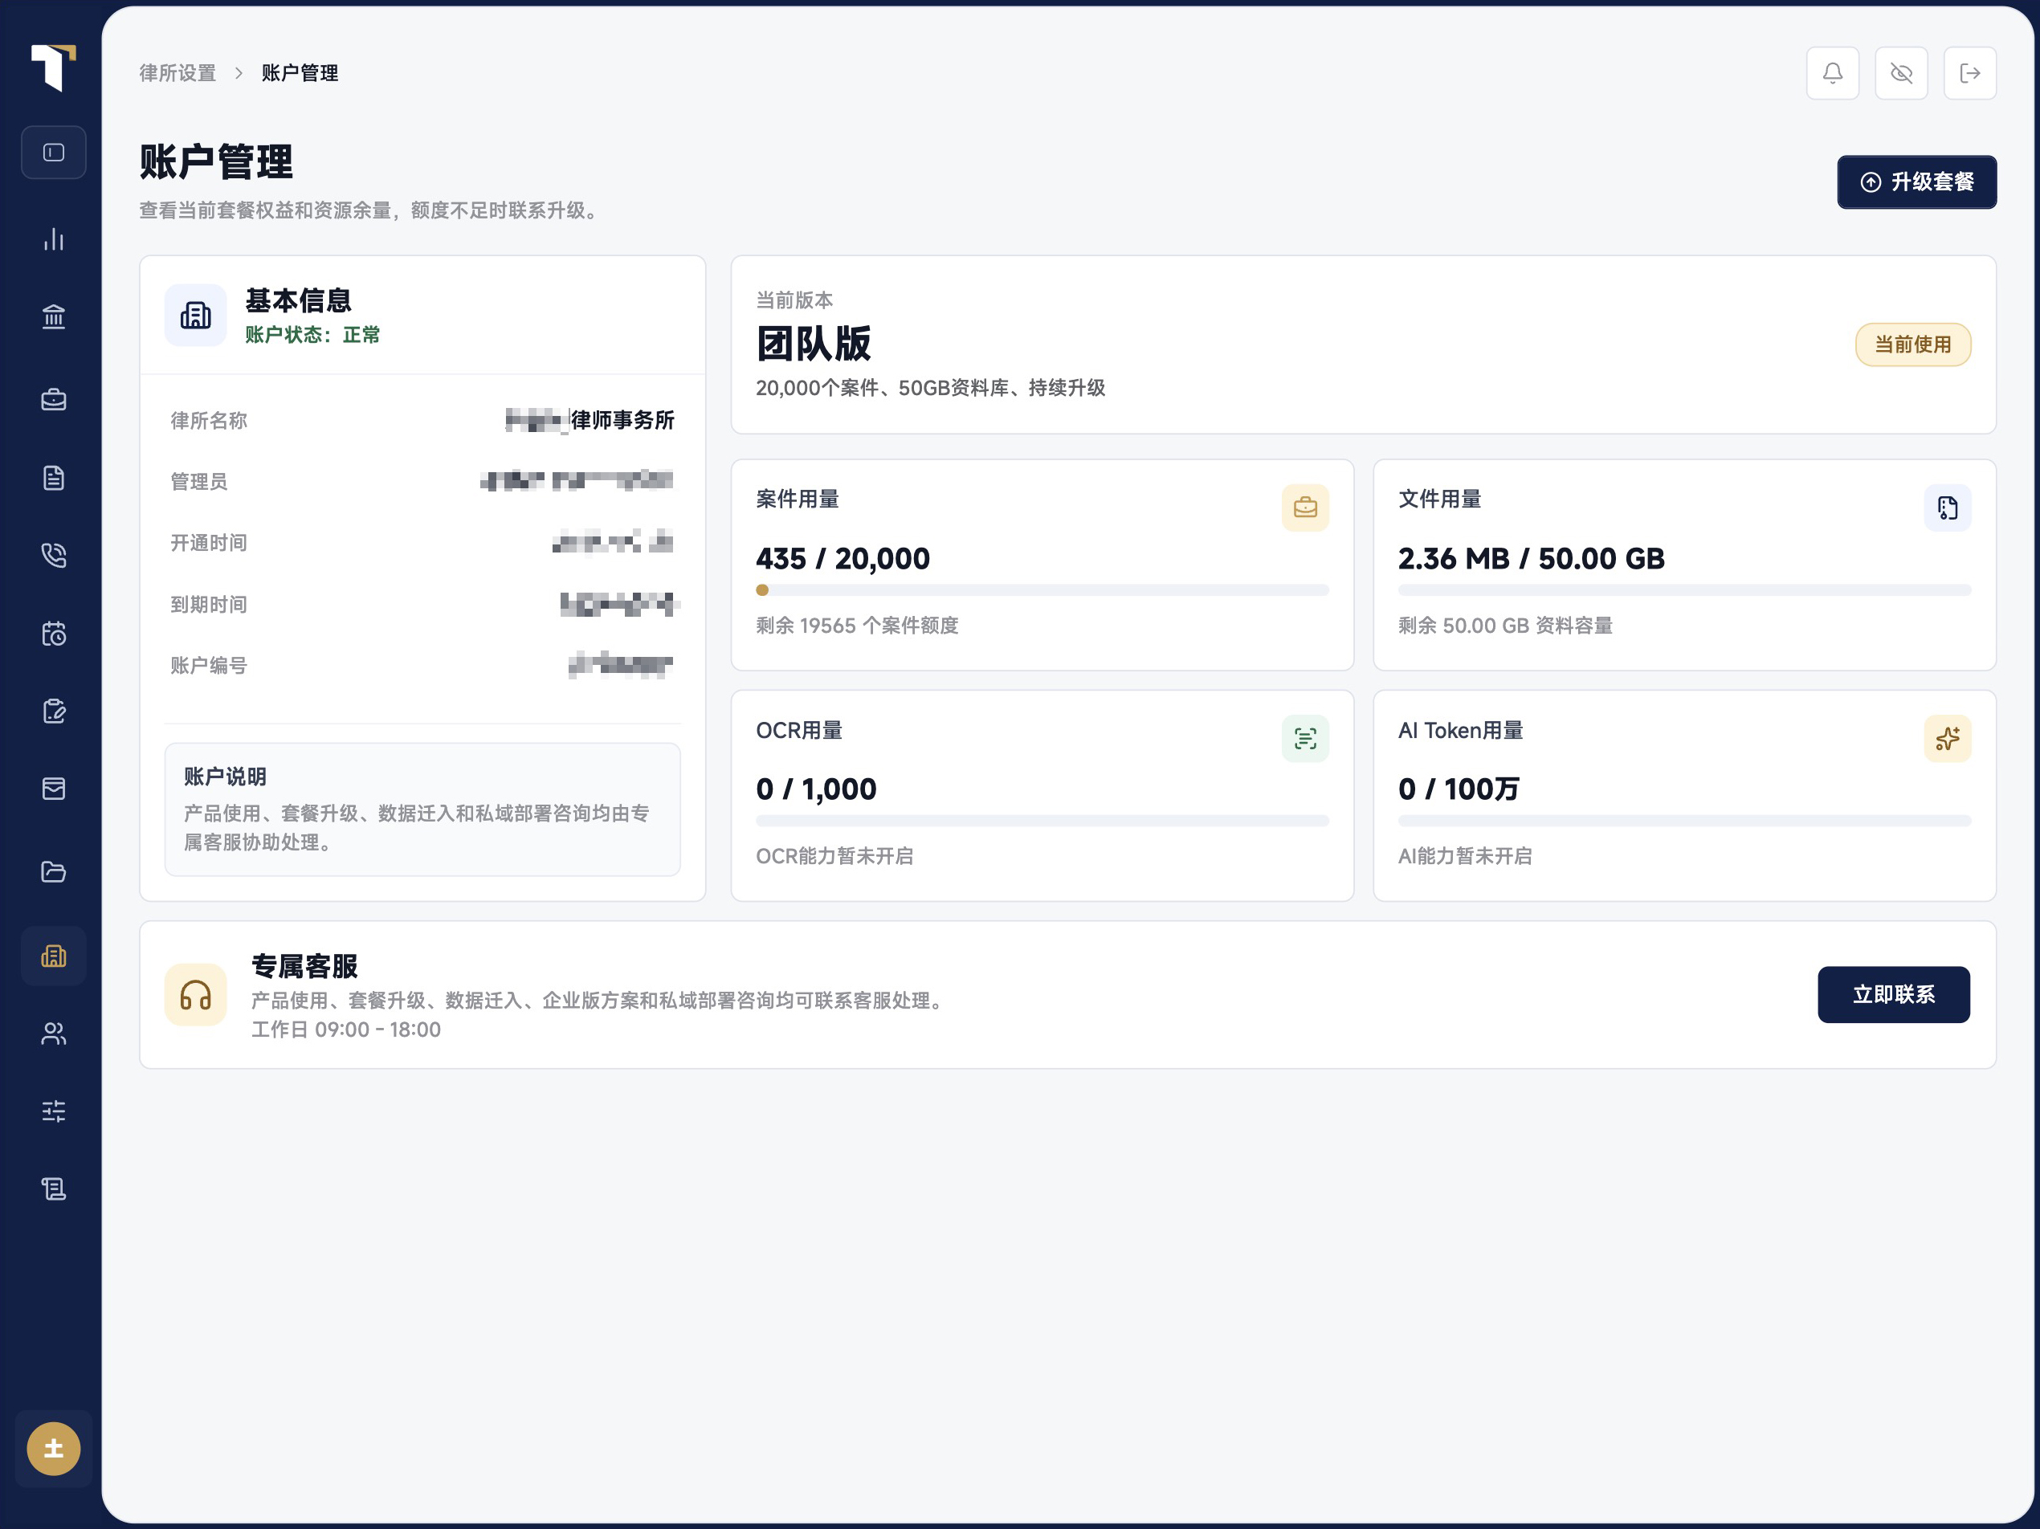The height and width of the screenshot is (1529, 2040).
Task: Click the 管理员 row label
Action: click(199, 481)
